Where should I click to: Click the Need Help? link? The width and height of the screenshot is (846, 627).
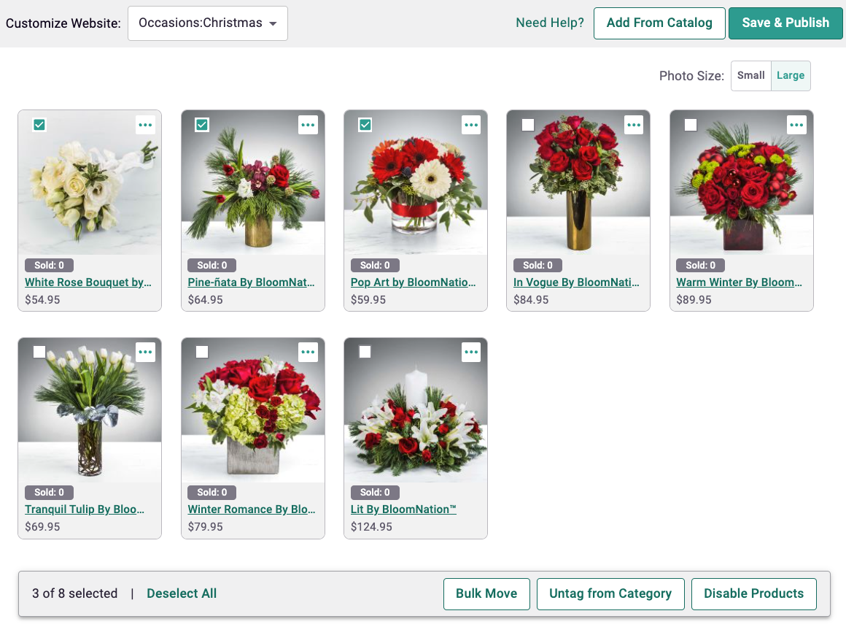(550, 23)
